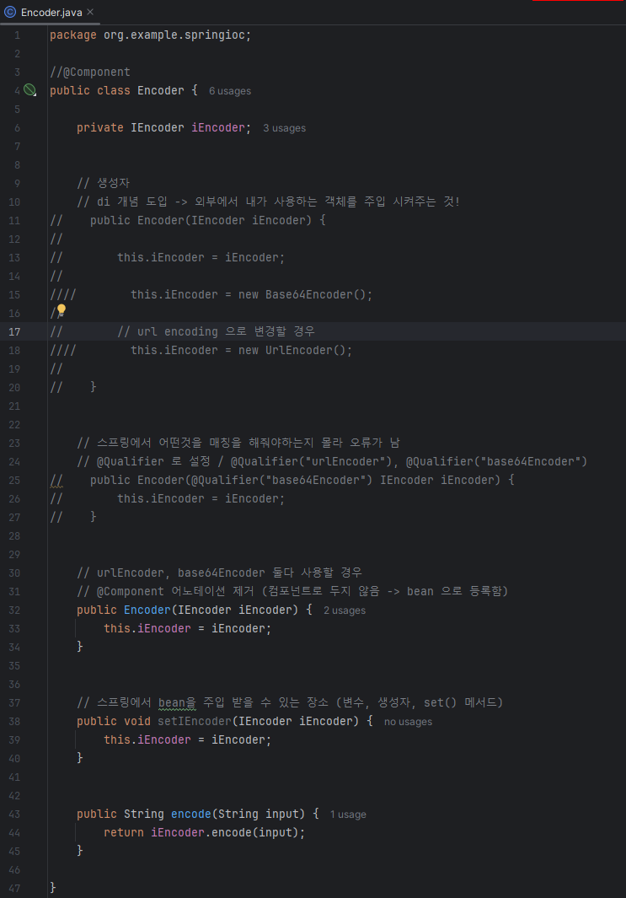This screenshot has height=898, width=626.
Task: Click constructor name 'Encoder' on line 32
Action: pos(147,610)
